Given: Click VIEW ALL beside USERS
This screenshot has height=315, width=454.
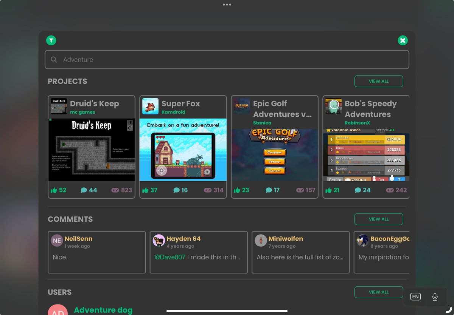Looking at the screenshot, I should point(378,292).
